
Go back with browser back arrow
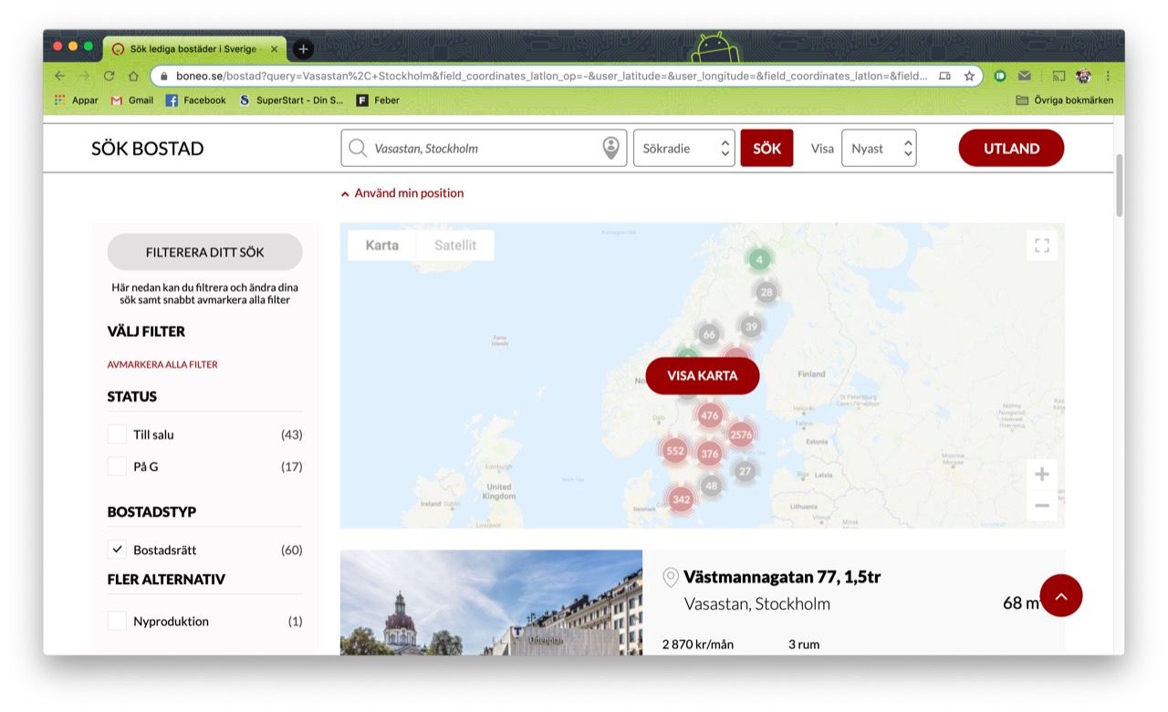coord(60,77)
